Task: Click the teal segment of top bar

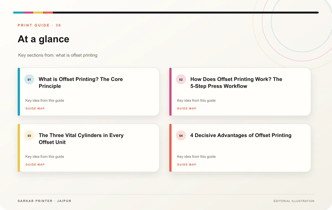Action: 18,12
